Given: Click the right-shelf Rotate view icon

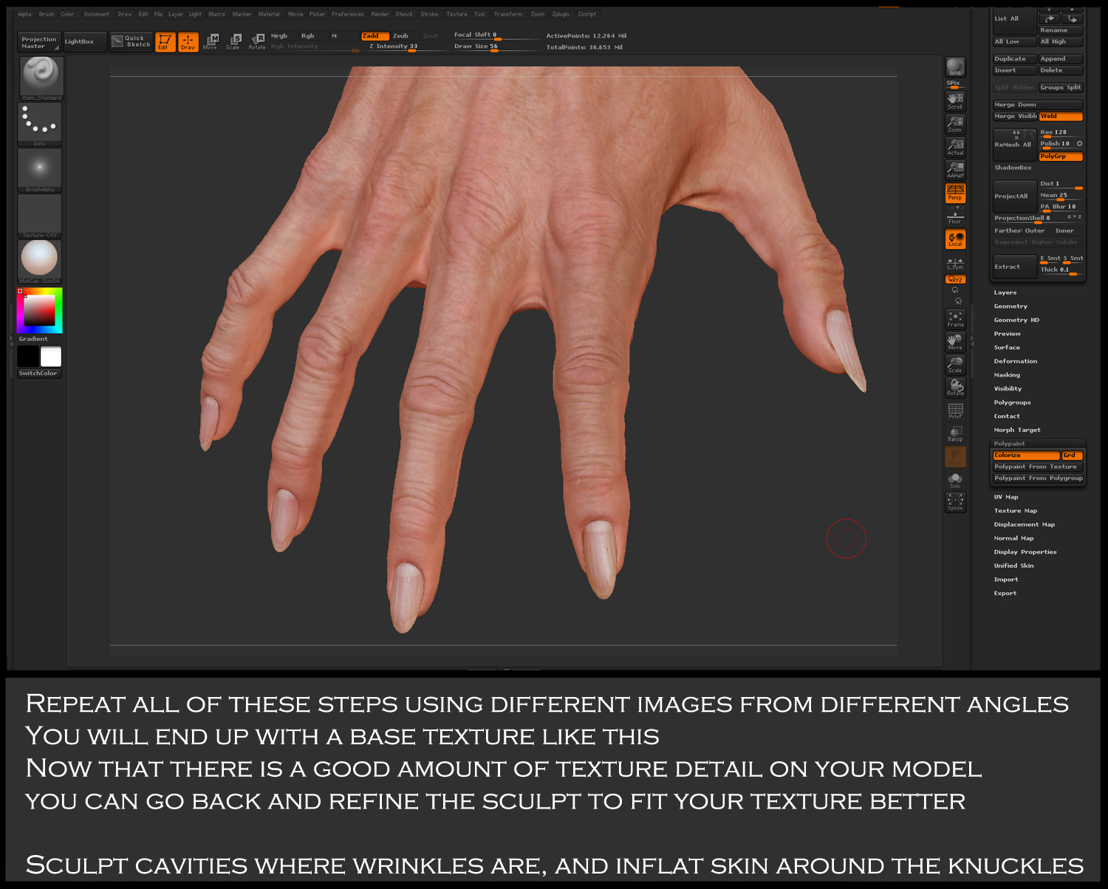Looking at the screenshot, I should click(x=955, y=388).
